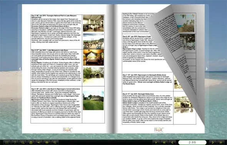Click the WOC logo on left page
This screenshot has width=227, height=145.
point(67,130)
